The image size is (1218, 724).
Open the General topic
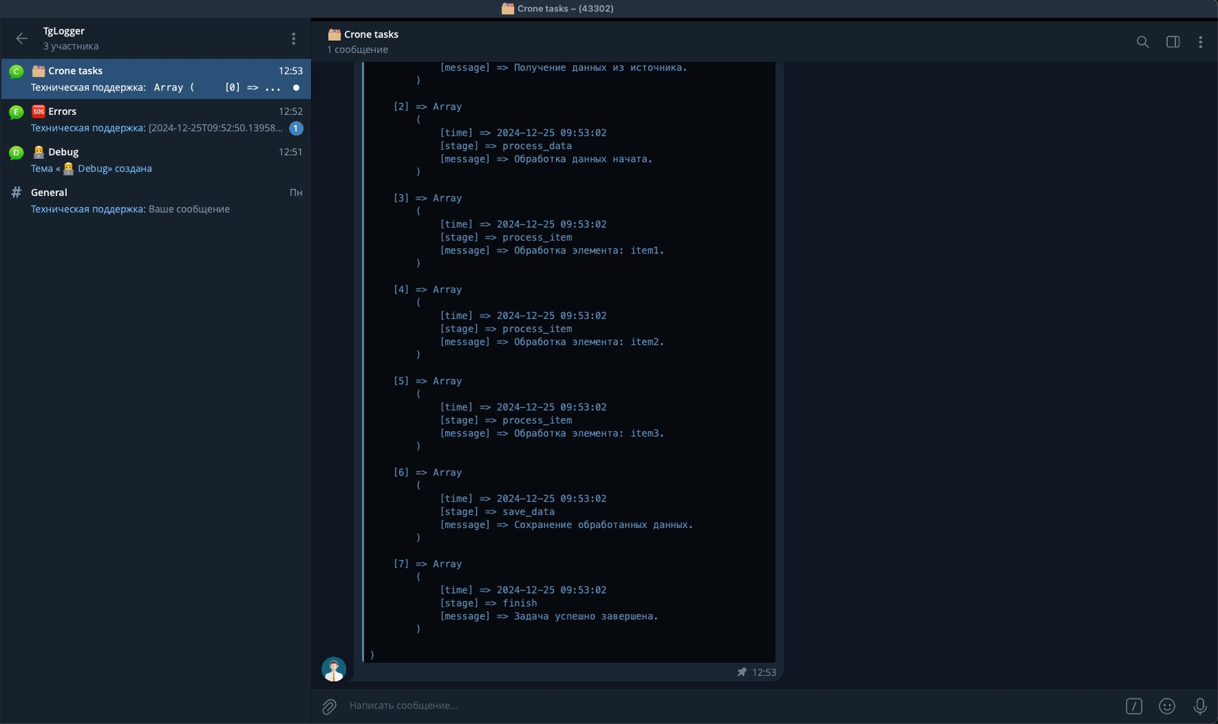tap(156, 200)
